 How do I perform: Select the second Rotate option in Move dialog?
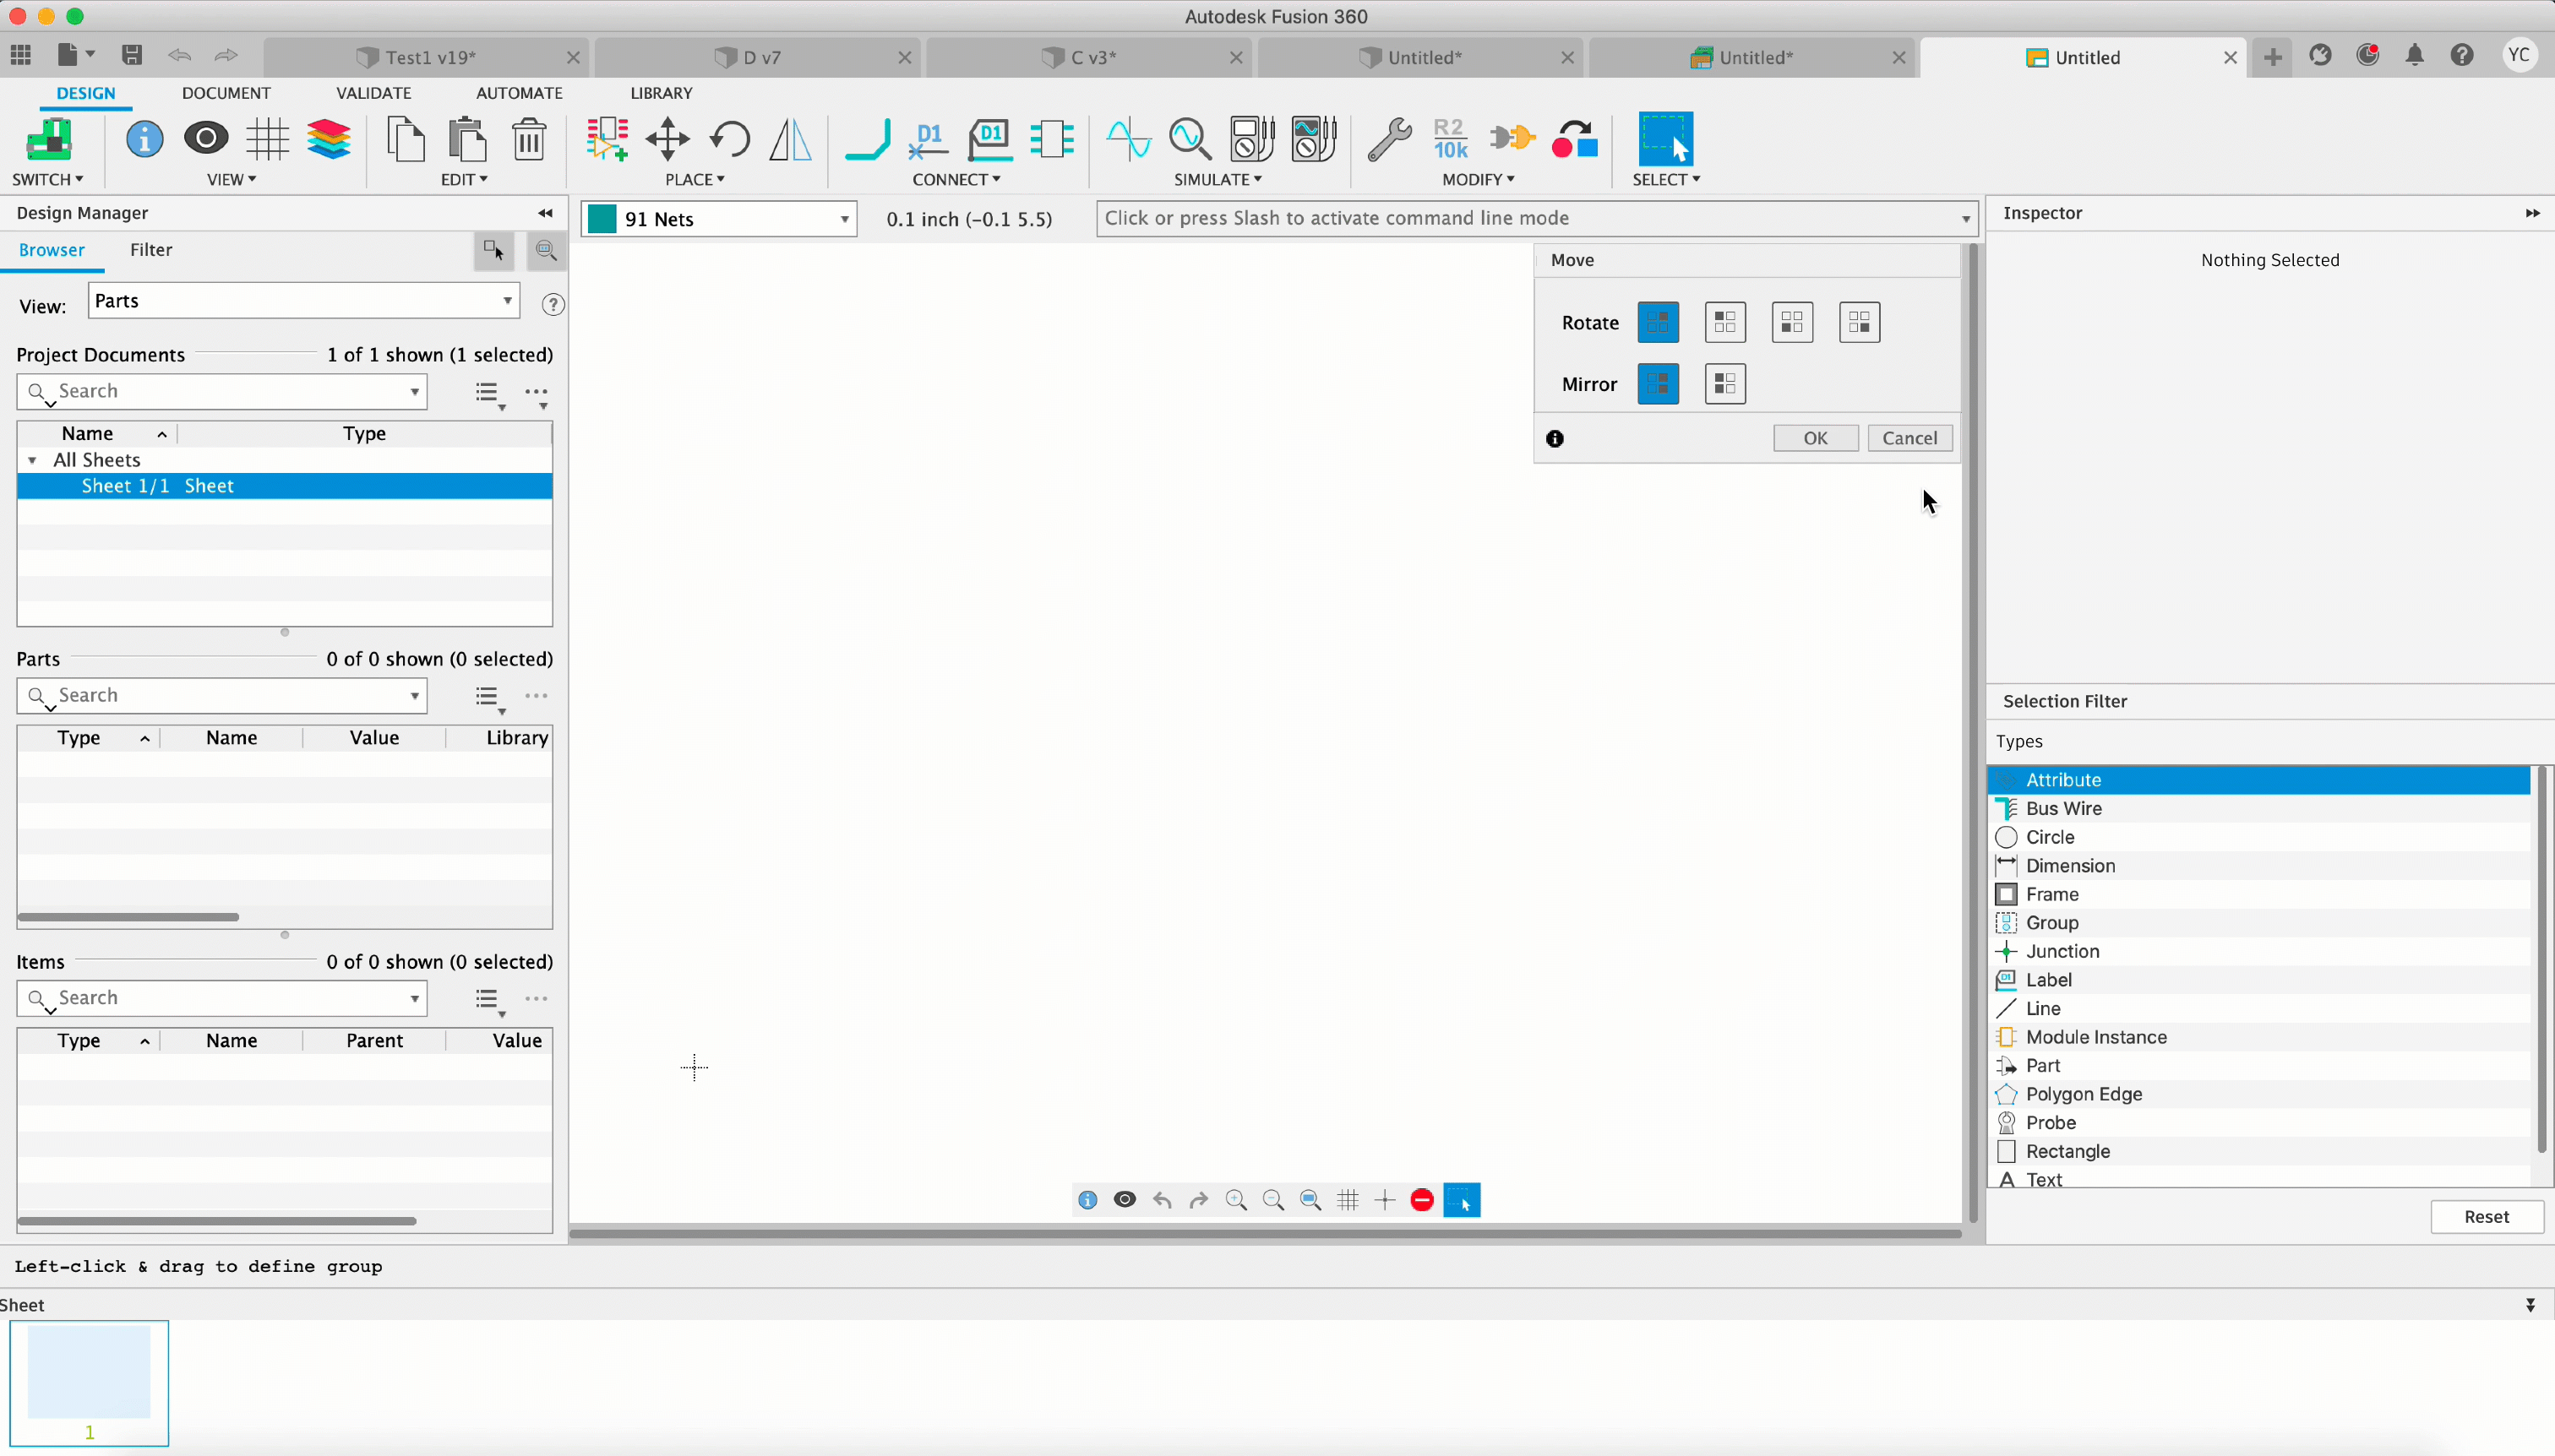tap(1724, 321)
